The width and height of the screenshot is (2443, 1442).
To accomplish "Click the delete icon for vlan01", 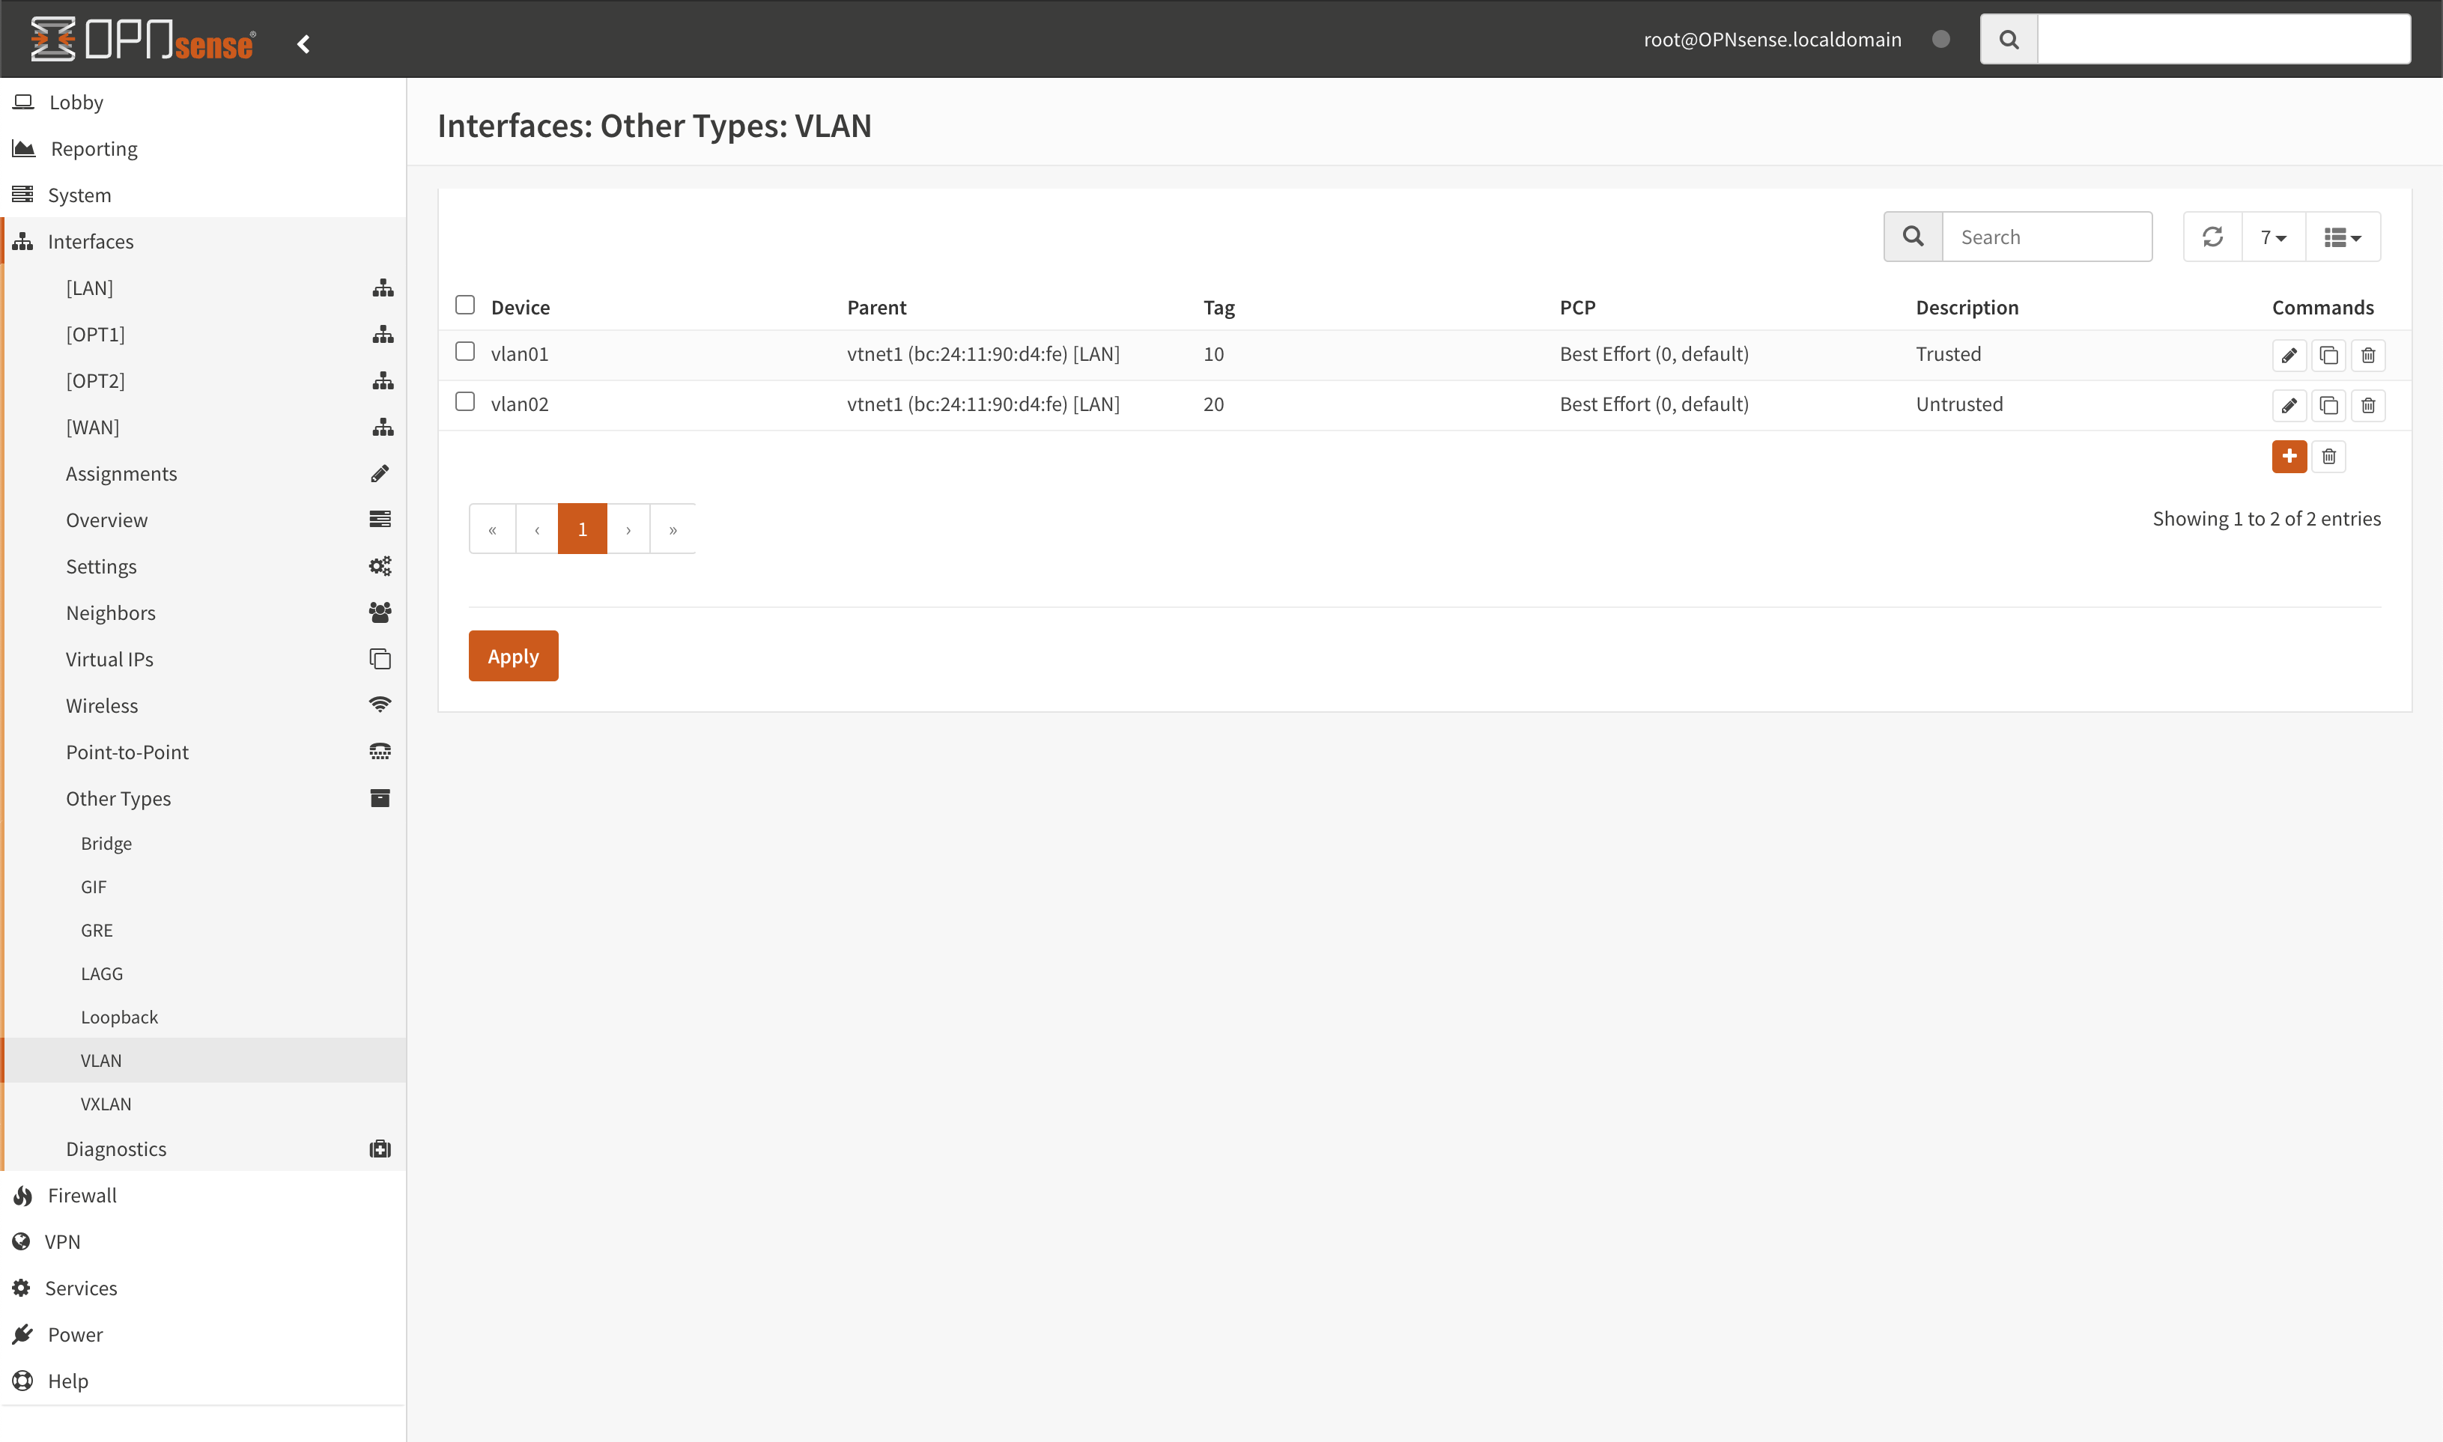I will (x=2366, y=356).
